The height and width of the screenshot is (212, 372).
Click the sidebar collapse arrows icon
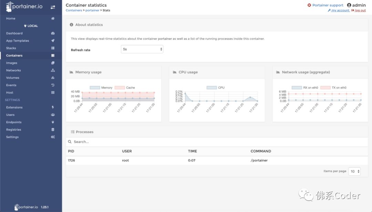click(x=53, y=7)
